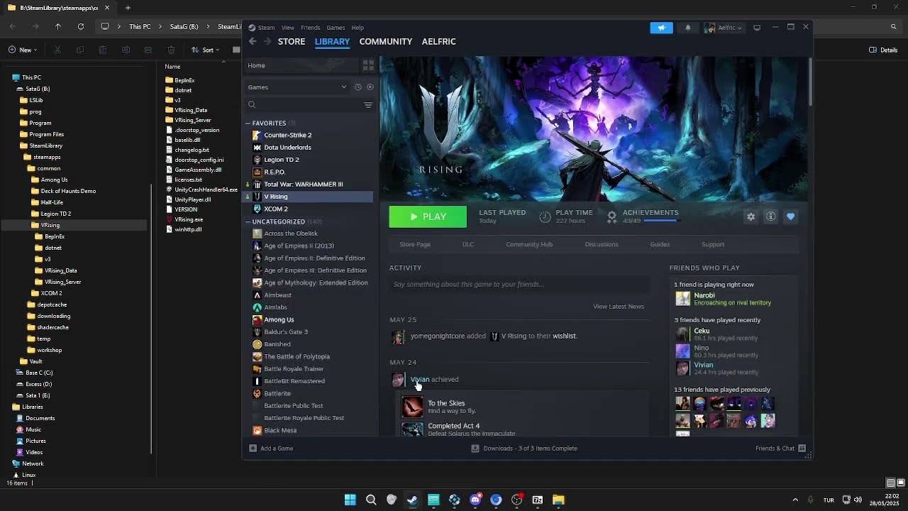Click Up arrow in File Explorer
This screenshot has height=511, width=908.
(58, 27)
